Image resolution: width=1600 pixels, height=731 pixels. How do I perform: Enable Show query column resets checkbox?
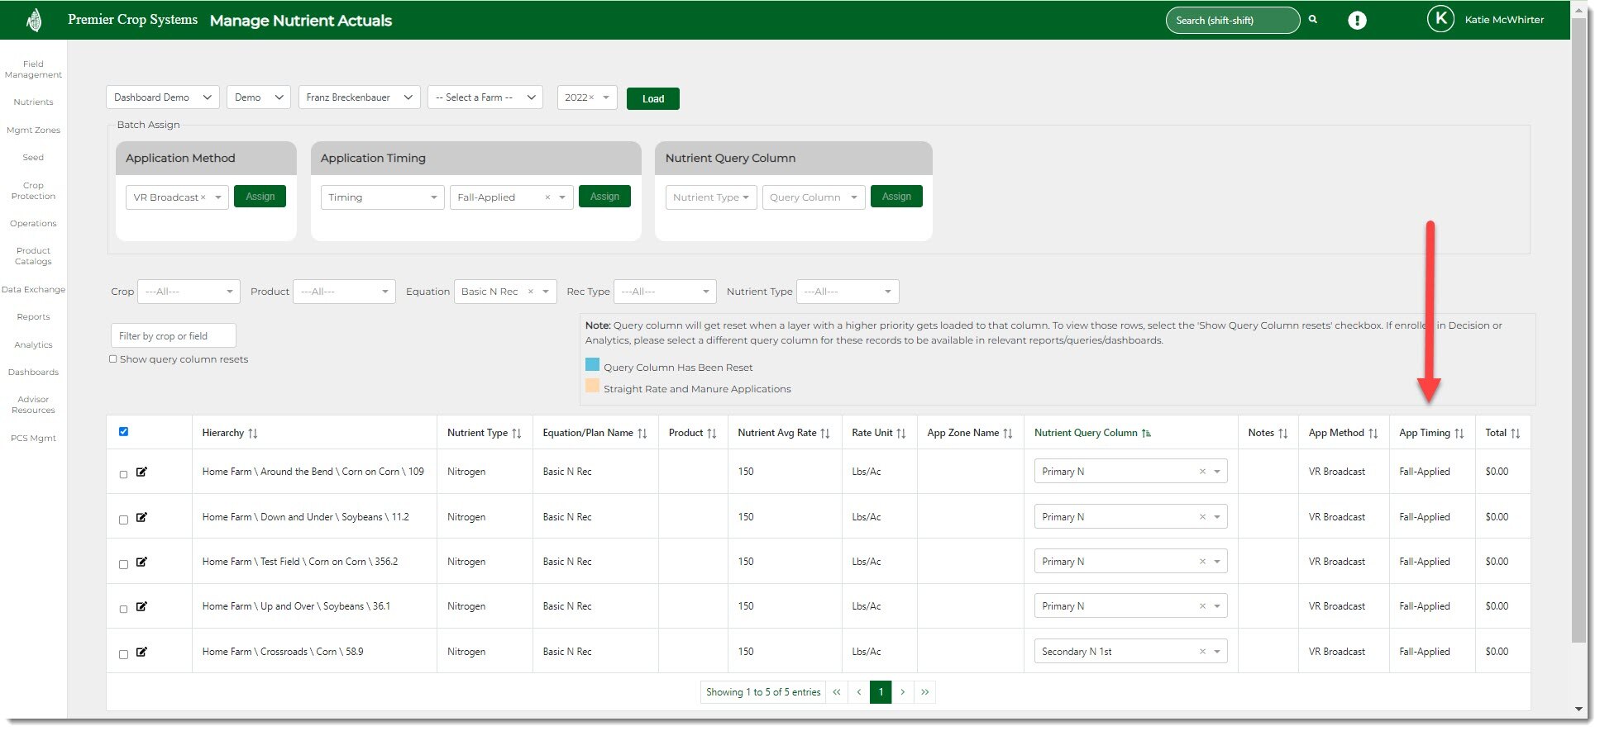[113, 359]
